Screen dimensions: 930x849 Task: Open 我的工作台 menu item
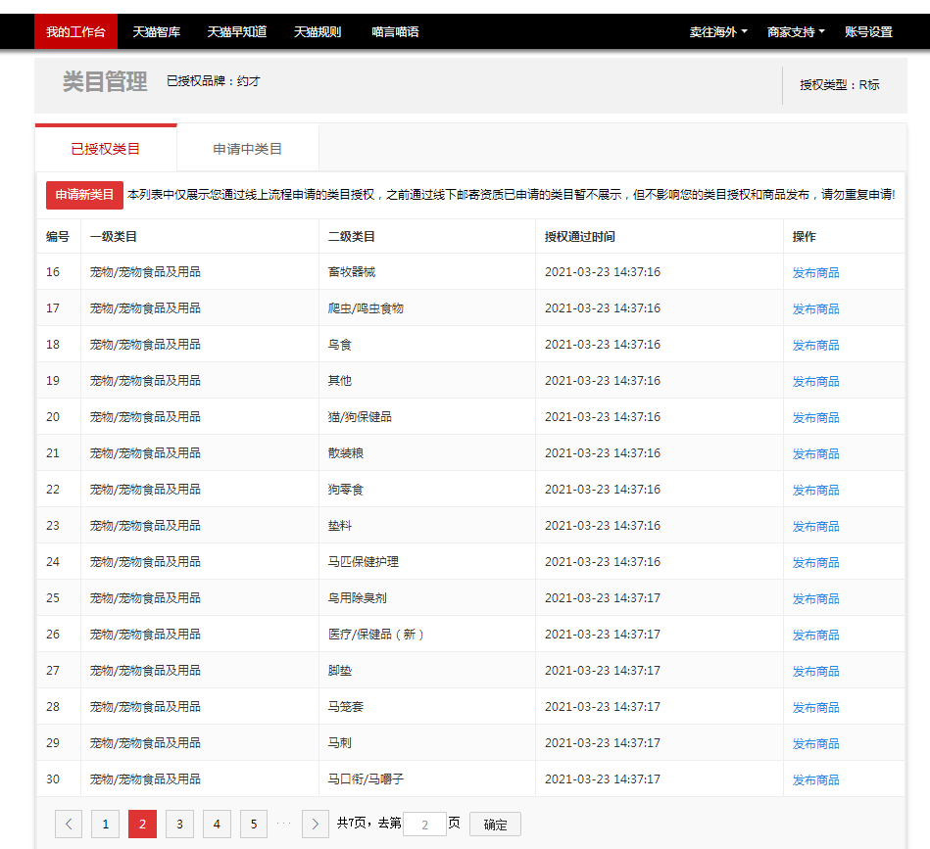pos(75,32)
